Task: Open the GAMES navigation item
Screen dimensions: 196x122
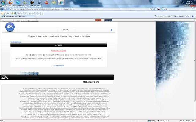Action: (x=65, y=30)
